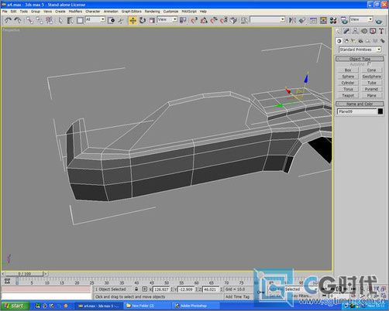Open the Rendering menu
The width and height of the screenshot is (389, 311).
click(x=152, y=12)
